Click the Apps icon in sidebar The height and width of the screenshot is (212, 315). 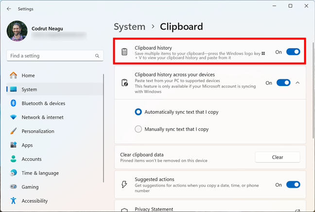point(14,145)
